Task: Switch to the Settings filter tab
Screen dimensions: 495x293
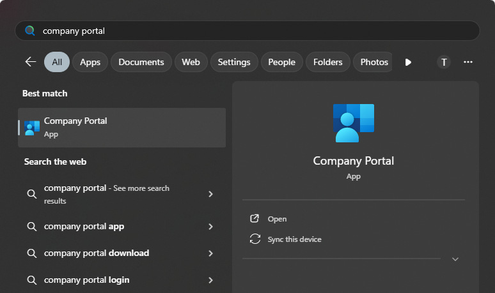Action: point(234,62)
